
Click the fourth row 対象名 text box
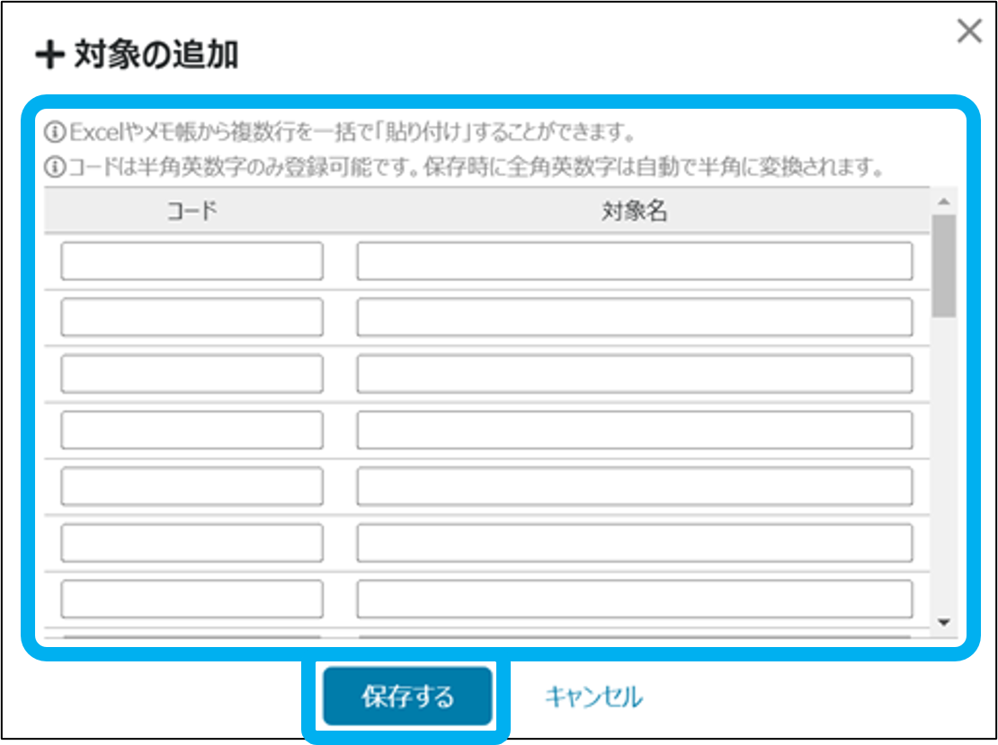click(x=634, y=430)
